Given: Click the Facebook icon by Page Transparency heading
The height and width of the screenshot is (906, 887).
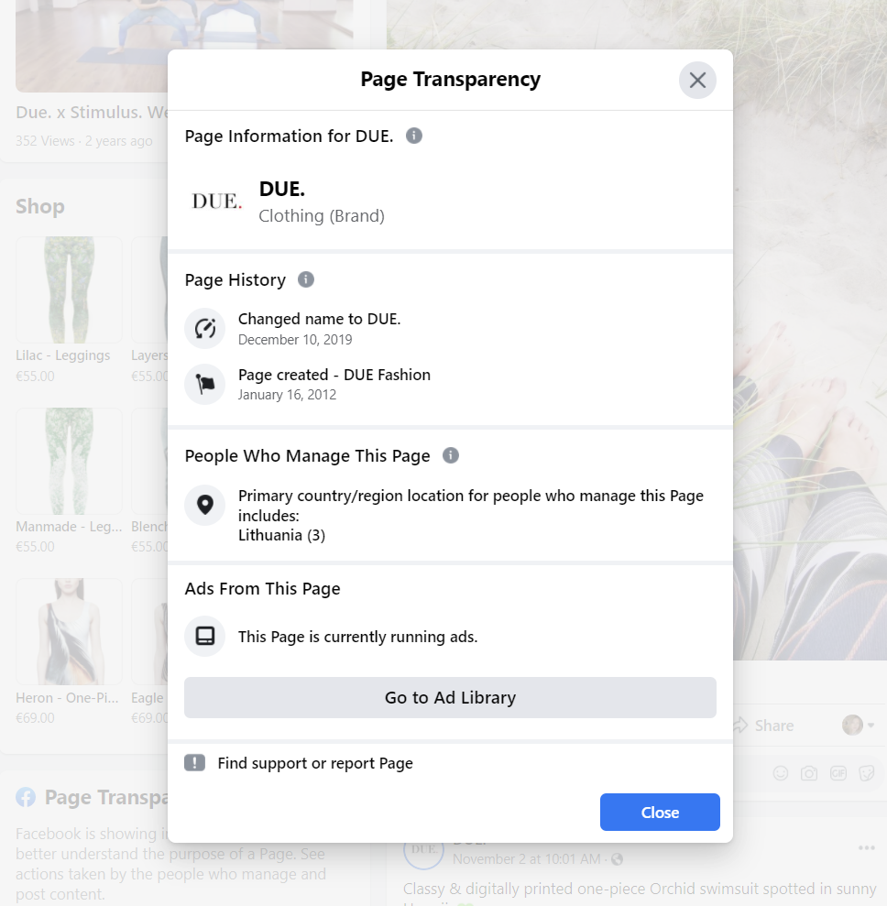Looking at the screenshot, I should (26, 797).
